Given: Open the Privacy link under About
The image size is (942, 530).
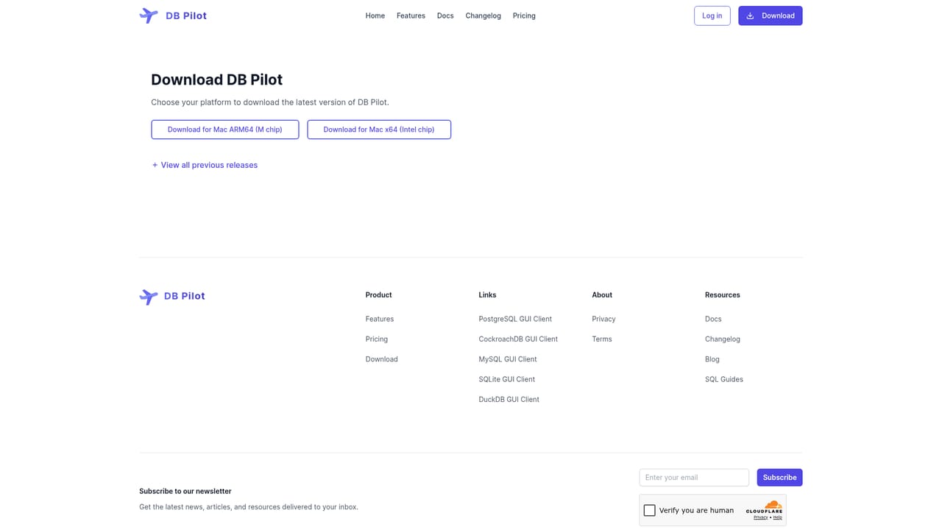Looking at the screenshot, I should (604, 319).
